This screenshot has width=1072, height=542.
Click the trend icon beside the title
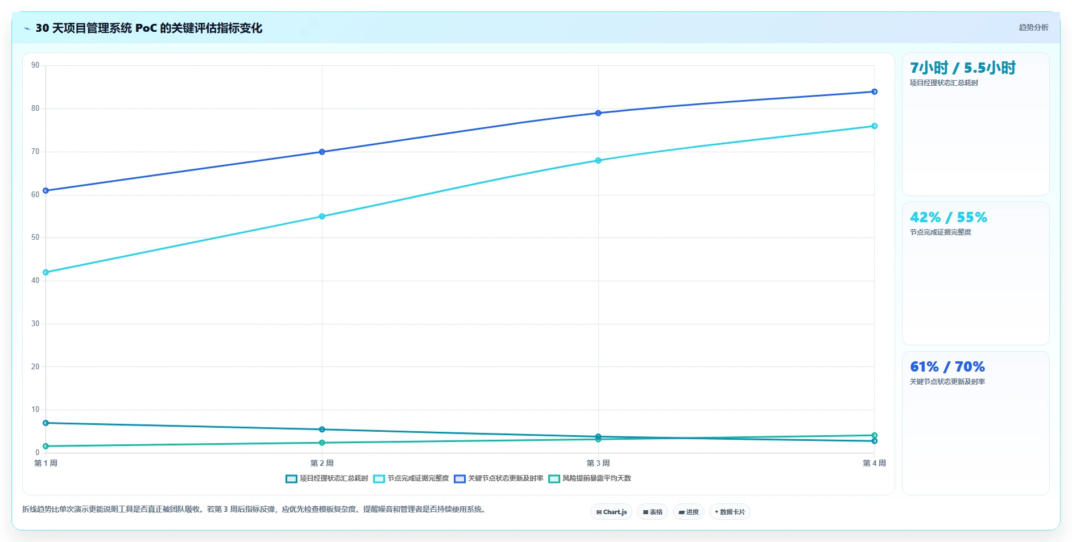click(27, 28)
